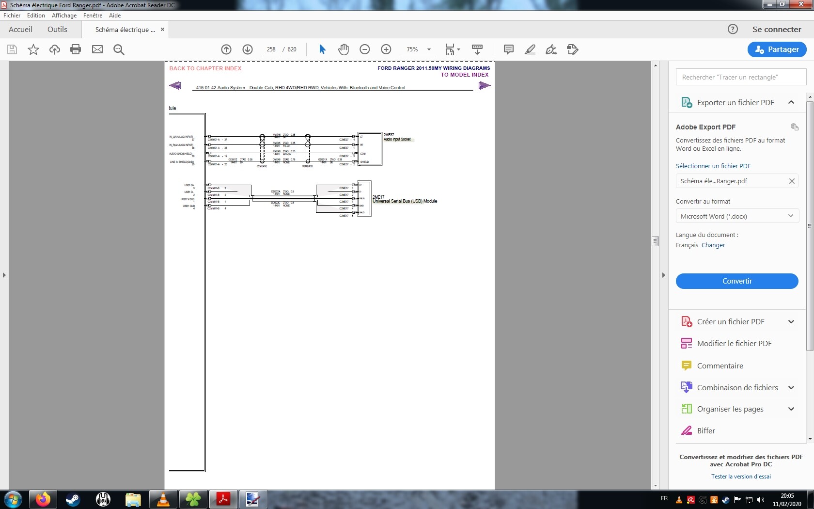Image resolution: width=814 pixels, height=509 pixels.
Task: Open the Biffer tool
Action: [706, 430]
